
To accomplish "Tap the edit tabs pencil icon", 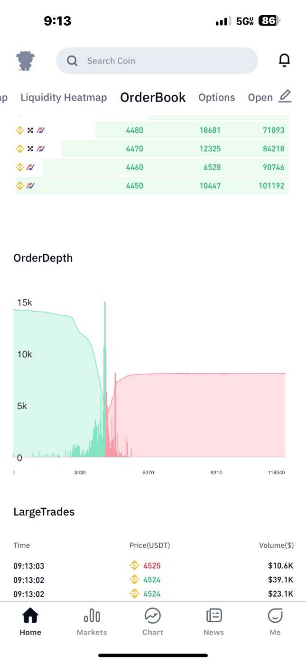I will 285,96.
